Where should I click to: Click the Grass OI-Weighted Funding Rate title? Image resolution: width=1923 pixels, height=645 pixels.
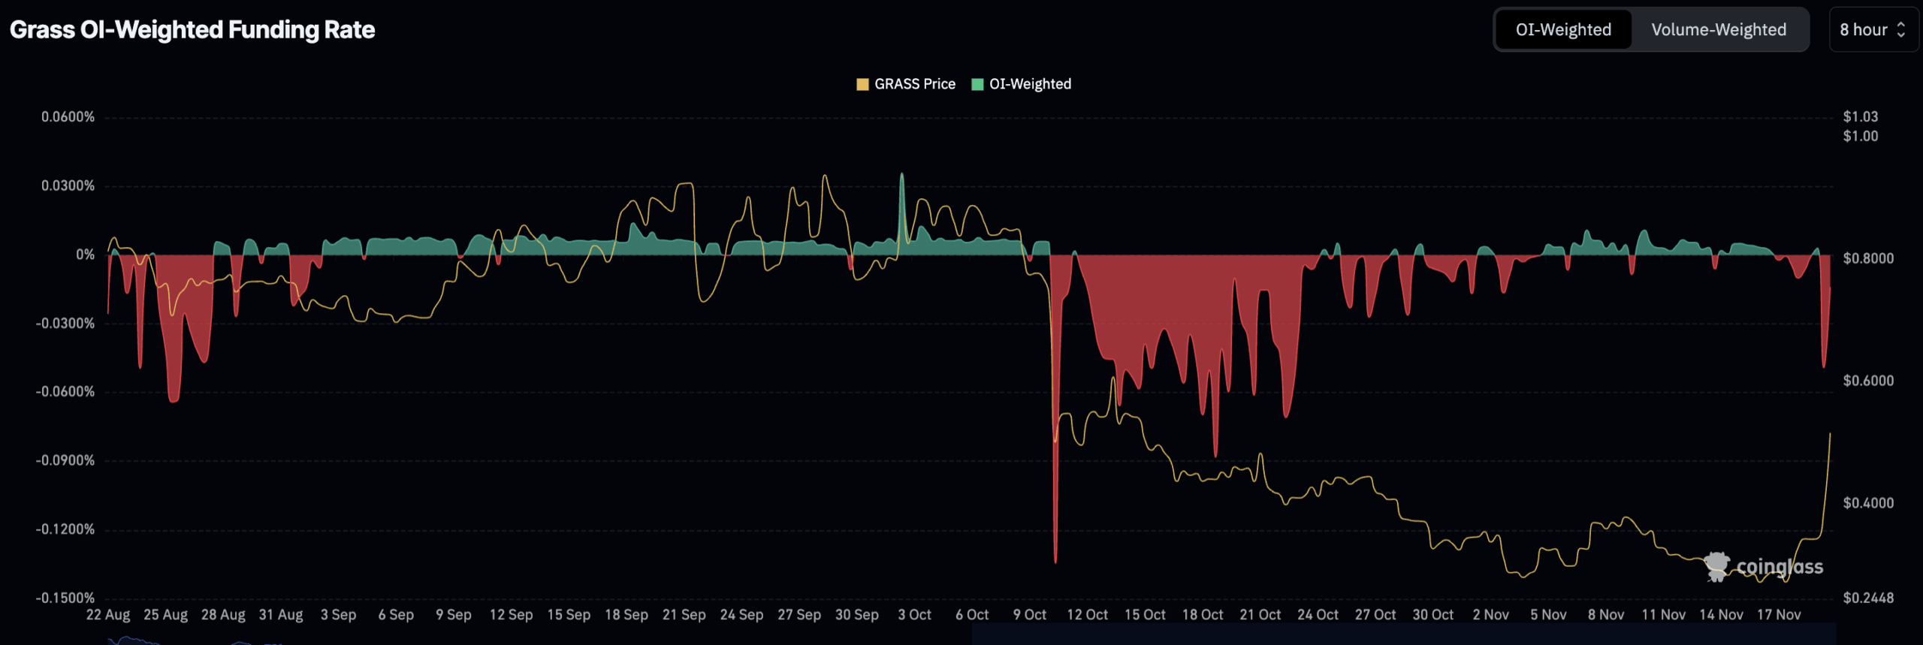click(192, 30)
